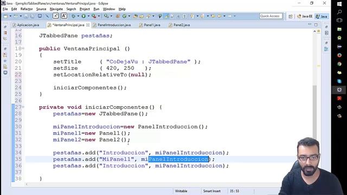Image resolution: width=347 pixels, height=195 pixels.
Task: Close the VentanaPrincipal.java tab
Action: [88, 25]
